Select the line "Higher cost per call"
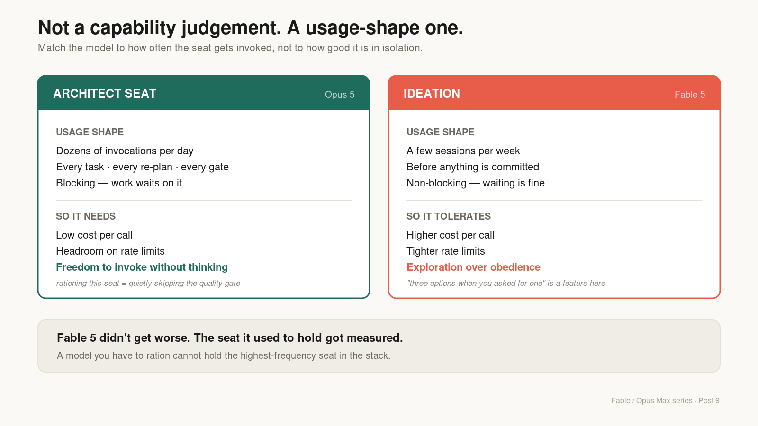Viewport: 758px width, 426px height. pos(451,235)
